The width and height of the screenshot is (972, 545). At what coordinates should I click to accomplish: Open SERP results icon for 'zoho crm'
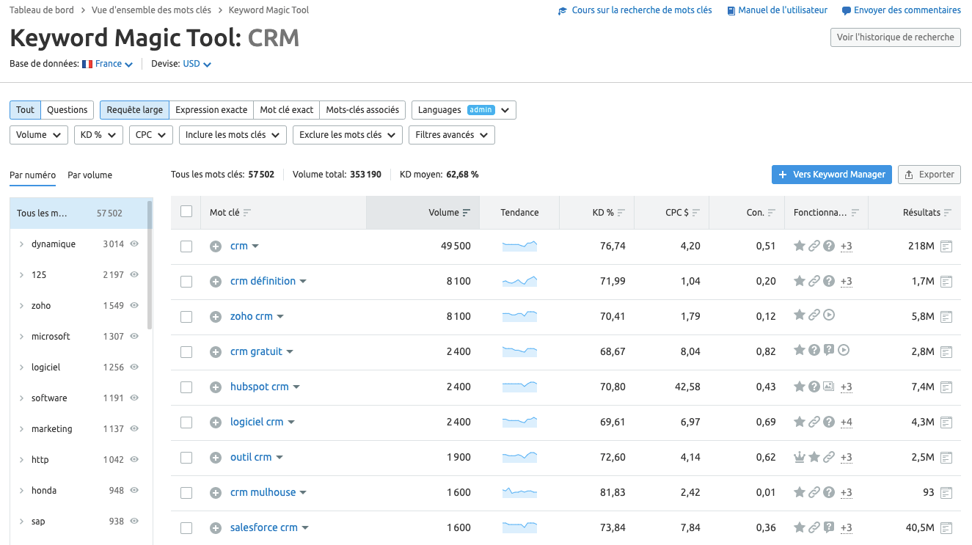(x=946, y=317)
